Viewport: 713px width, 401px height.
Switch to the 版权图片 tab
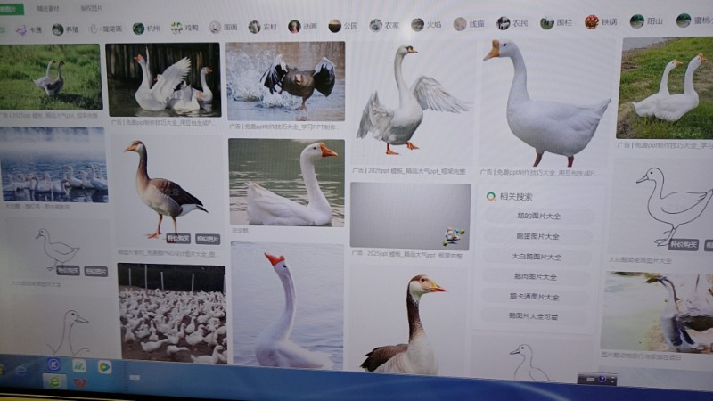92,8
